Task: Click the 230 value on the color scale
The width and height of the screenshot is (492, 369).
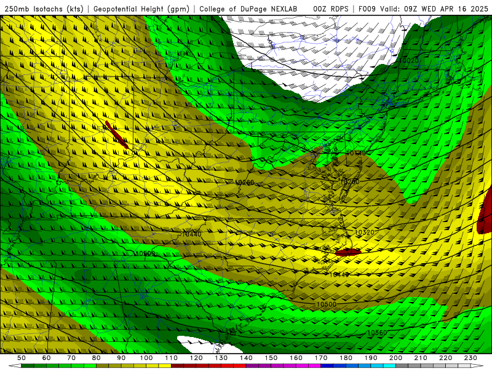Action: [470, 358]
